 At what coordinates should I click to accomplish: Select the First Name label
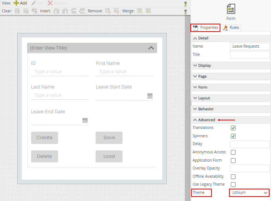pyautogui.click(x=108, y=63)
